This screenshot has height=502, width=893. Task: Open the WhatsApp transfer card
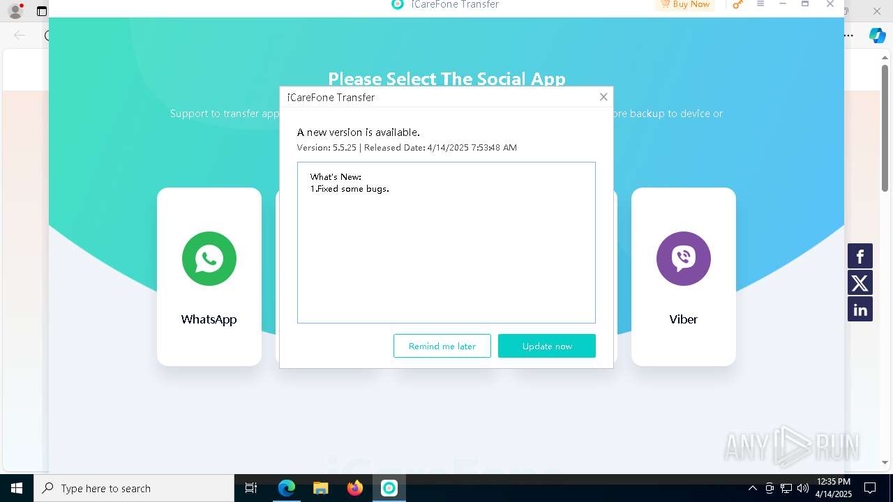coord(209,277)
